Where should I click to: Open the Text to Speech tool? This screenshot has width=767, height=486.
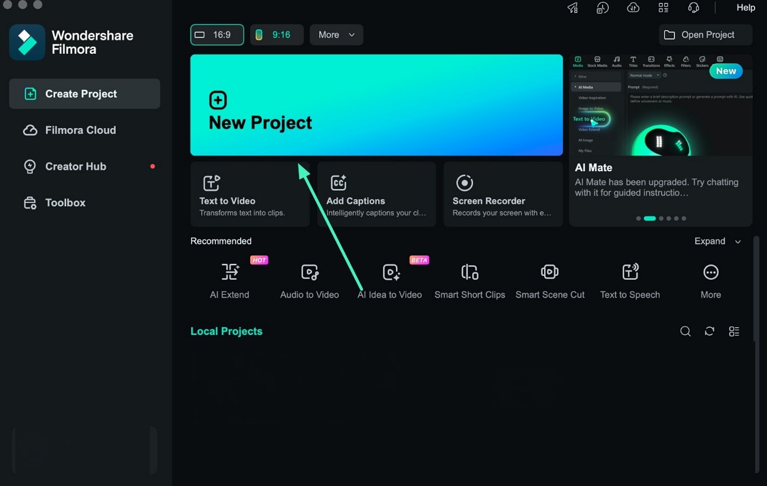tap(630, 281)
